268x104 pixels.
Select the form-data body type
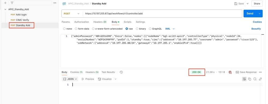click(x=82, y=29)
